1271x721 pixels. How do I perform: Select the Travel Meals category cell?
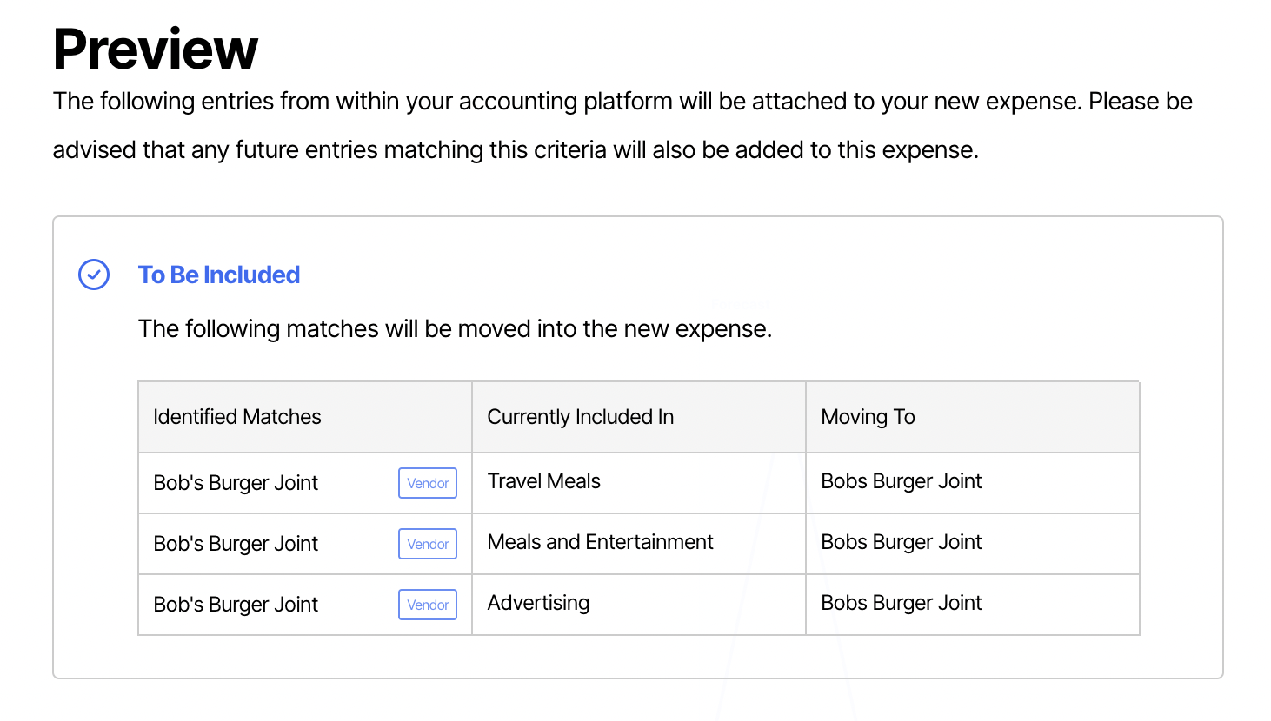click(x=543, y=481)
